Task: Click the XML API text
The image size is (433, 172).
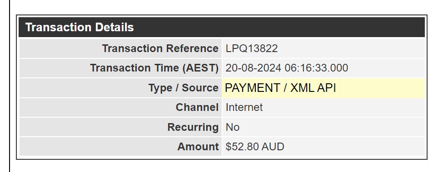Action: [314, 88]
